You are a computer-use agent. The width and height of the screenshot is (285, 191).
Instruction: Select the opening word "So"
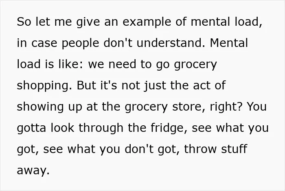[x=24, y=22]
